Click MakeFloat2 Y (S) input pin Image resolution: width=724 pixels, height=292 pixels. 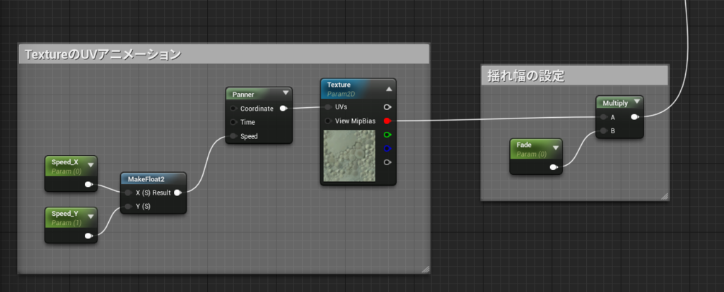(129, 207)
